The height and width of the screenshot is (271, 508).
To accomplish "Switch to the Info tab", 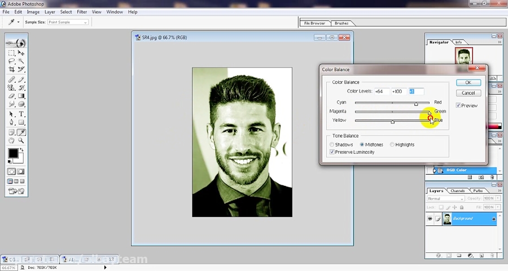I will [x=458, y=42].
